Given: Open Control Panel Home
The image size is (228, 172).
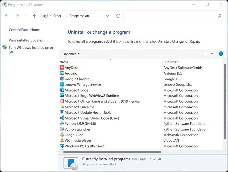Looking at the screenshot, I should 24,30.
